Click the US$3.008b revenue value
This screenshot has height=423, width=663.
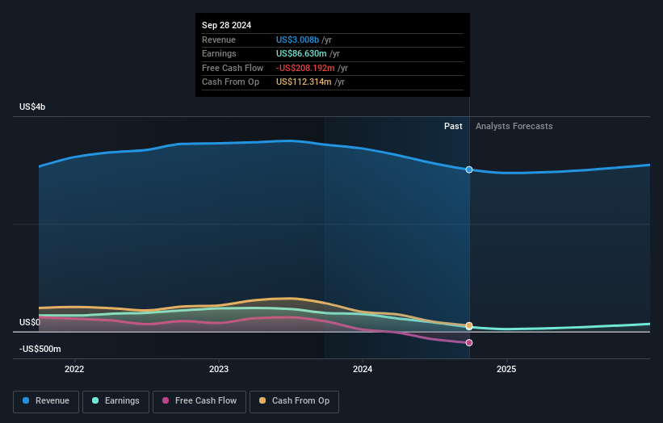[297, 40]
